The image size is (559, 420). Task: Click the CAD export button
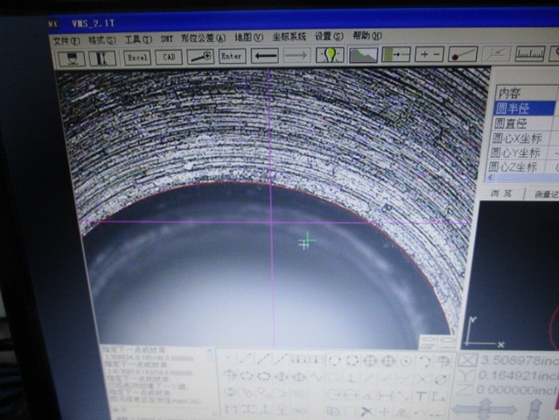[x=169, y=57]
